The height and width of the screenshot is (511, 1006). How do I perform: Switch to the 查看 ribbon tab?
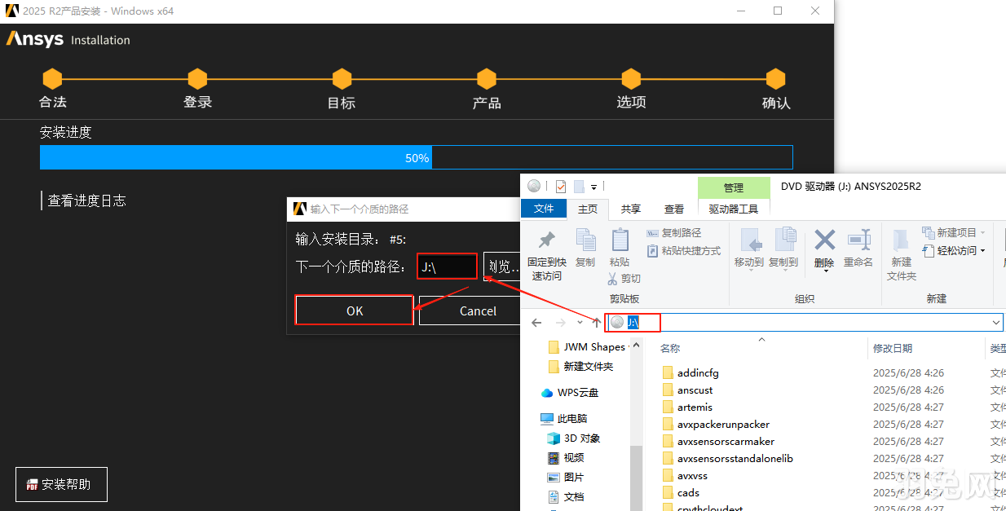[x=674, y=209]
